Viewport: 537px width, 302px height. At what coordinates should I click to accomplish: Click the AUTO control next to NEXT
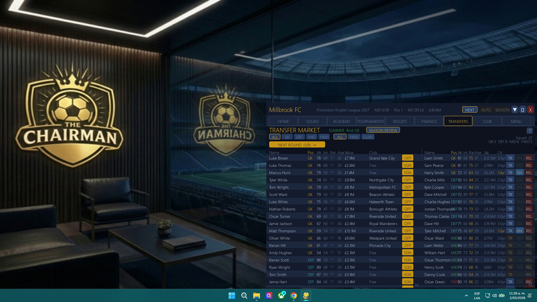(486, 110)
